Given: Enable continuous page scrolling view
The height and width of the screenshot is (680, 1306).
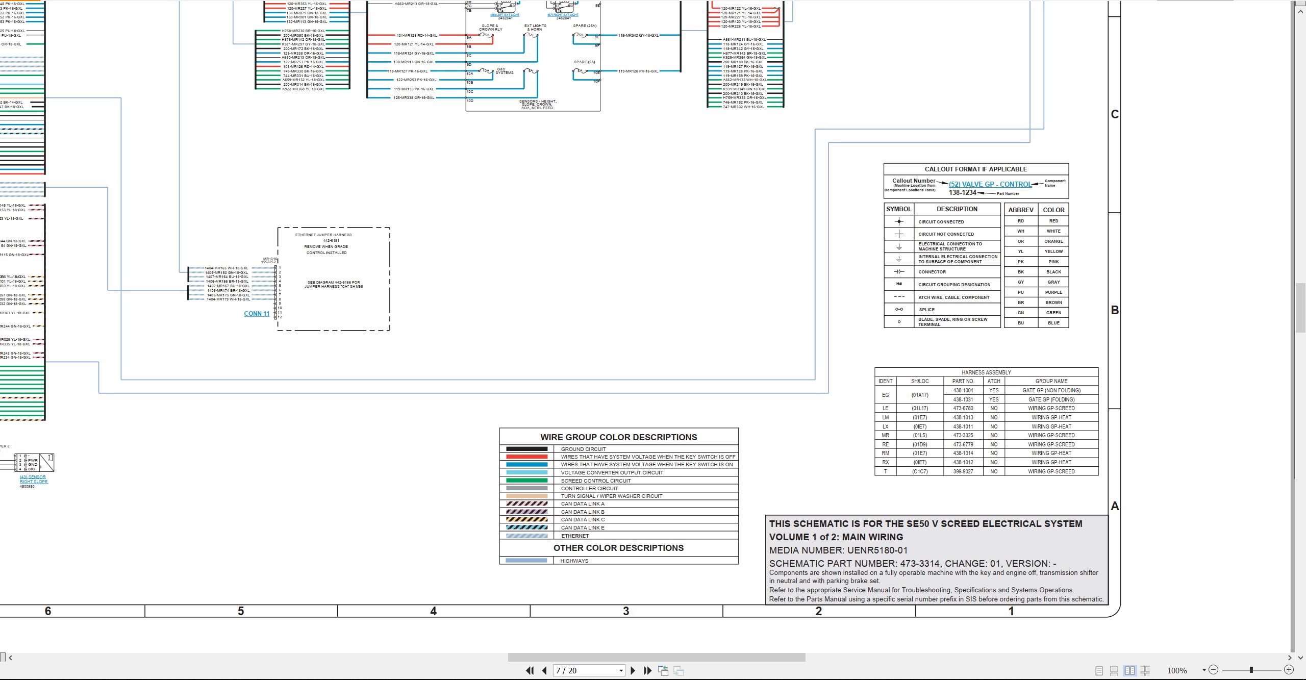Looking at the screenshot, I should click(x=1114, y=670).
